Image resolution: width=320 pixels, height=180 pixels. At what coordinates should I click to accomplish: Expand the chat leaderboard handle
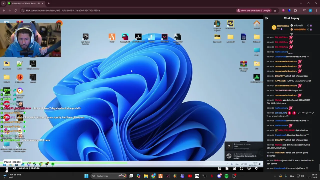(x=291, y=34)
